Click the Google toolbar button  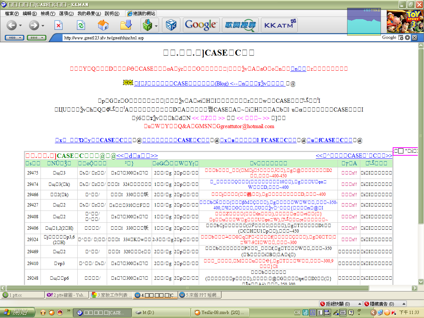201,25
